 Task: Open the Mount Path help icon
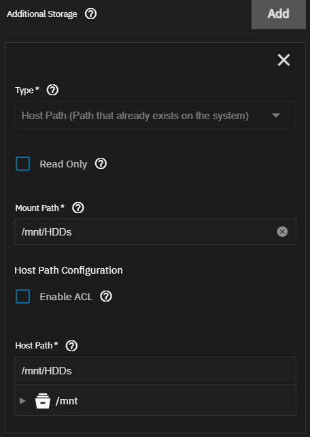(x=78, y=208)
